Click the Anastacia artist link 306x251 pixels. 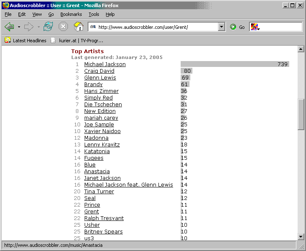pos(97,172)
